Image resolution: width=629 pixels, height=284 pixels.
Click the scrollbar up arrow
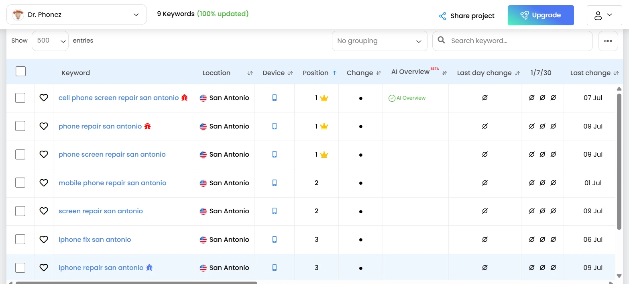pyautogui.click(x=619, y=89)
